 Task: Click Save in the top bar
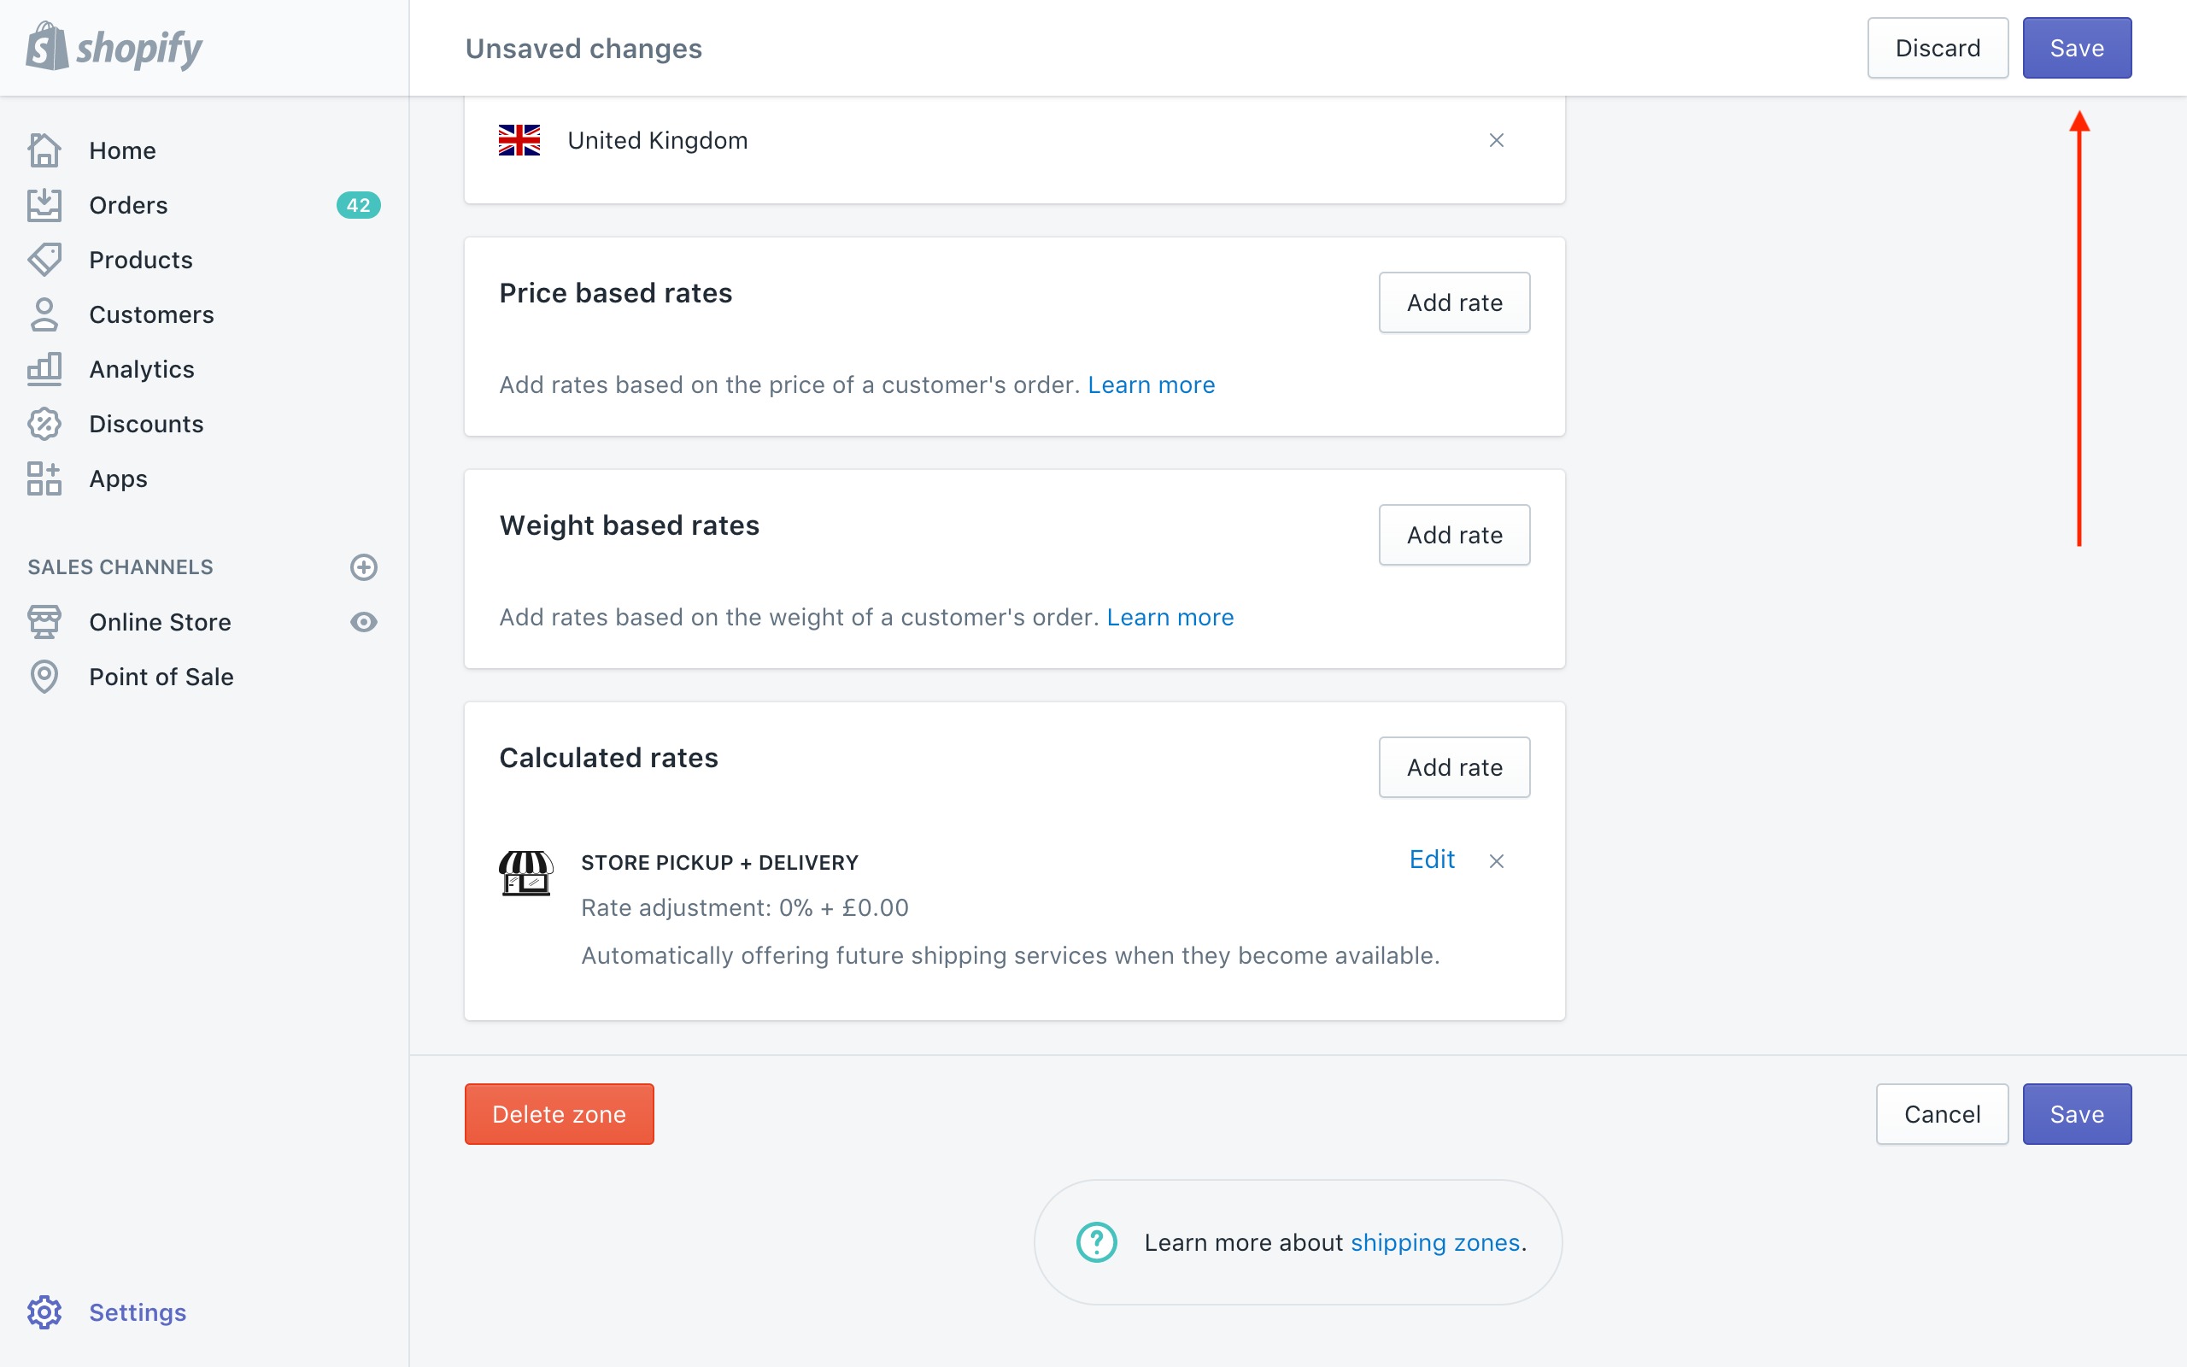(x=2077, y=48)
